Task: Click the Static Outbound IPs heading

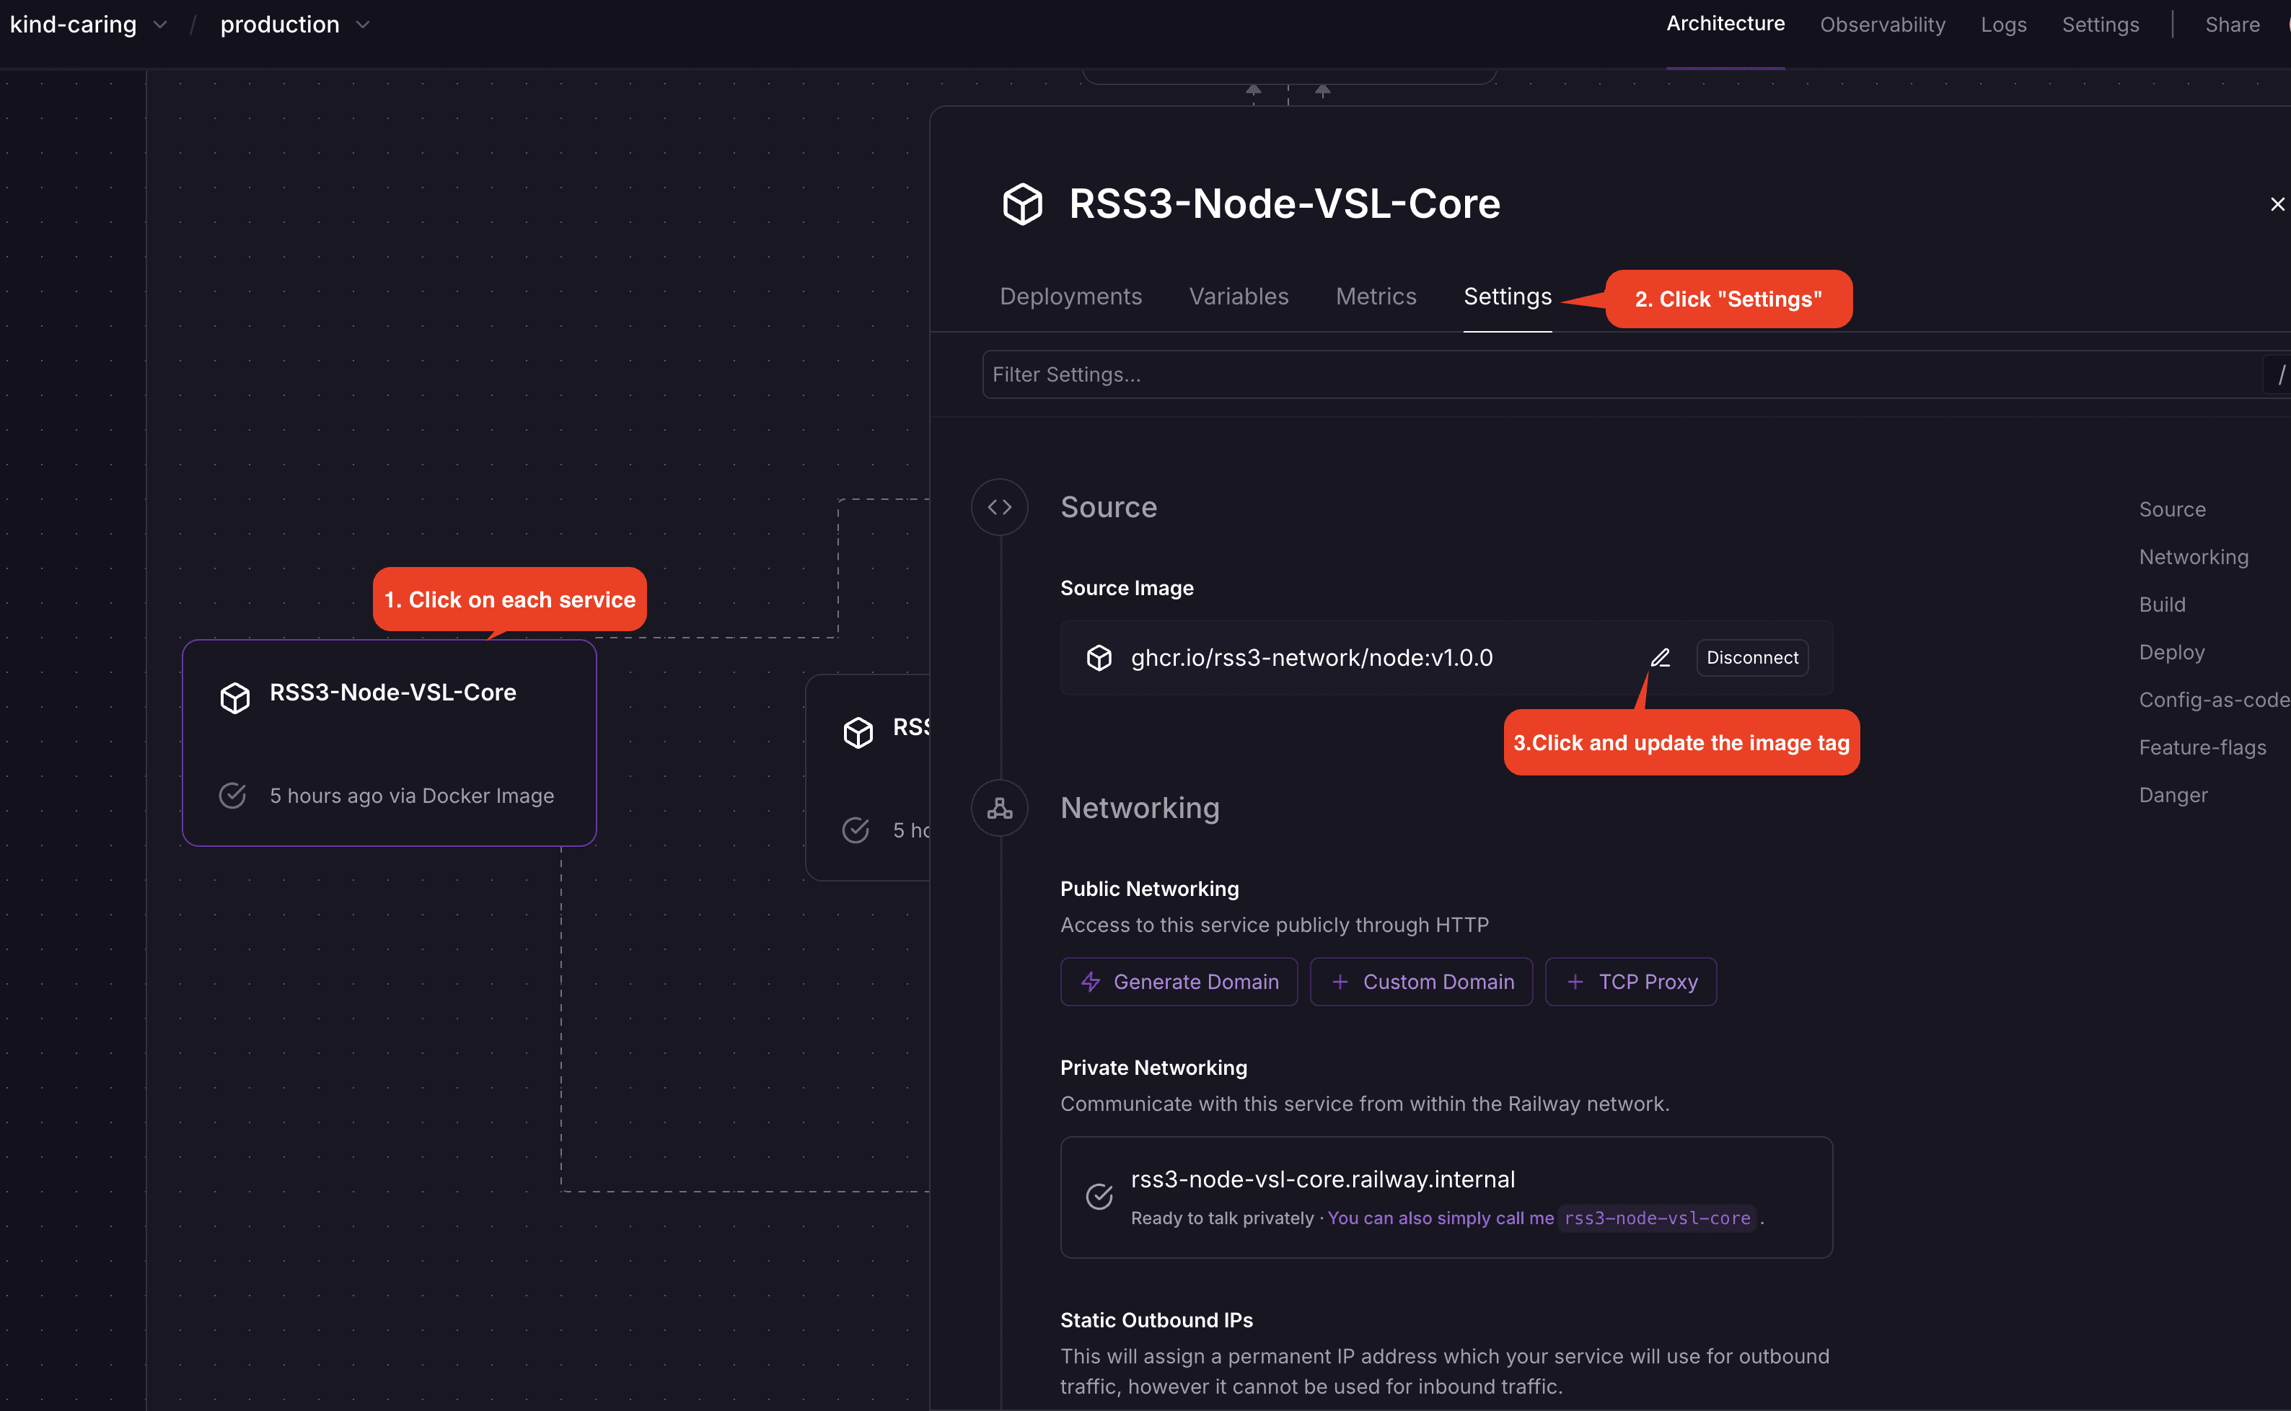Action: pyautogui.click(x=1156, y=1319)
